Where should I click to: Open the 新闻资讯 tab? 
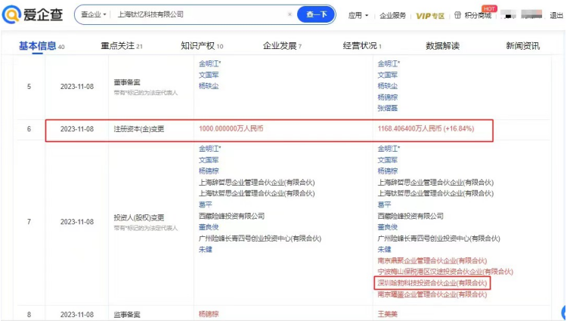522,46
